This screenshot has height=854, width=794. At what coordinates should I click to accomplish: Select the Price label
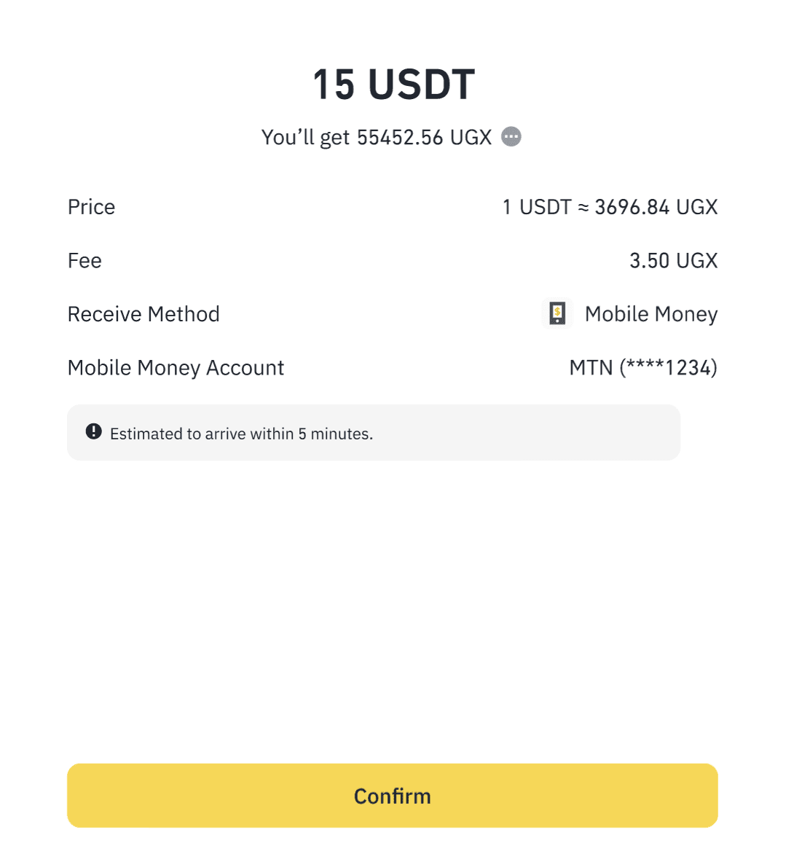(x=91, y=207)
